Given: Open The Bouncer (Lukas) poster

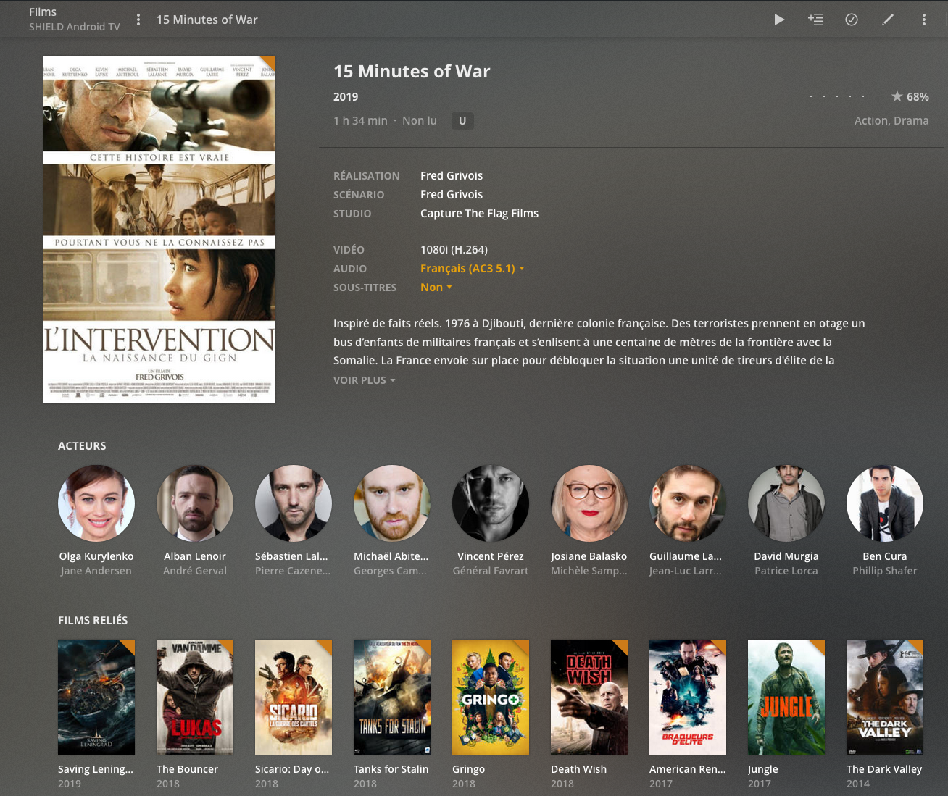Looking at the screenshot, I should coord(195,697).
